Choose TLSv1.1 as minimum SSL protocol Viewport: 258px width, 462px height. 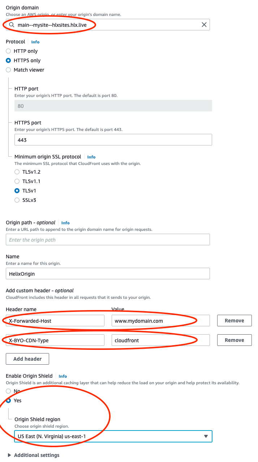point(17,181)
